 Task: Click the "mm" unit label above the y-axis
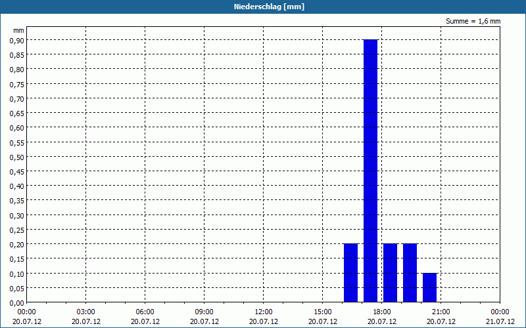pos(18,30)
